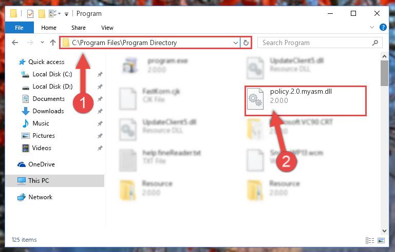Open the Help question mark icon

coord(383,27)
